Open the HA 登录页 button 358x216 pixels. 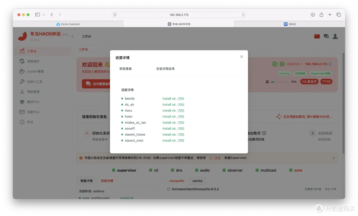[x=309, y=82]
